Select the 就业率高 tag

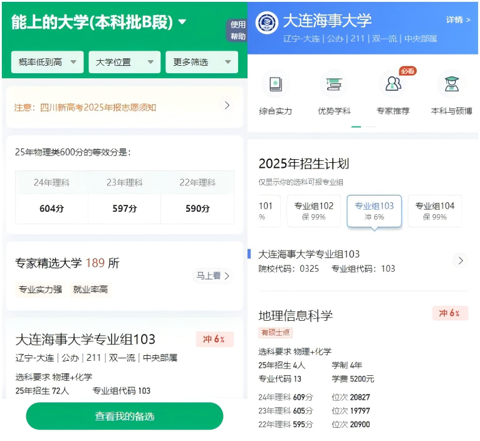[90, 289]
